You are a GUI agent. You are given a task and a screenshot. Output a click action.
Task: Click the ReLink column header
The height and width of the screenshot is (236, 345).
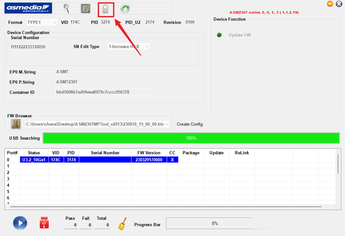[242, 152]
